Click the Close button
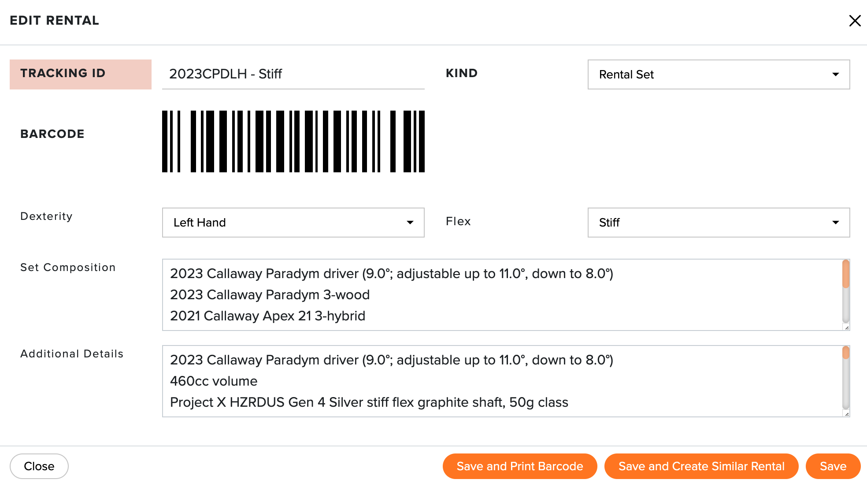Screen dimensions: 867x483 (x=39, y=466)
